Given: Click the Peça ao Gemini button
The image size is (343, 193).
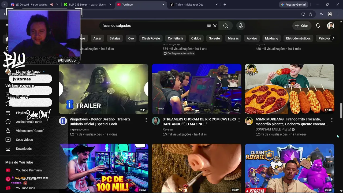Looking at the screenshot, I should [294, 5].
